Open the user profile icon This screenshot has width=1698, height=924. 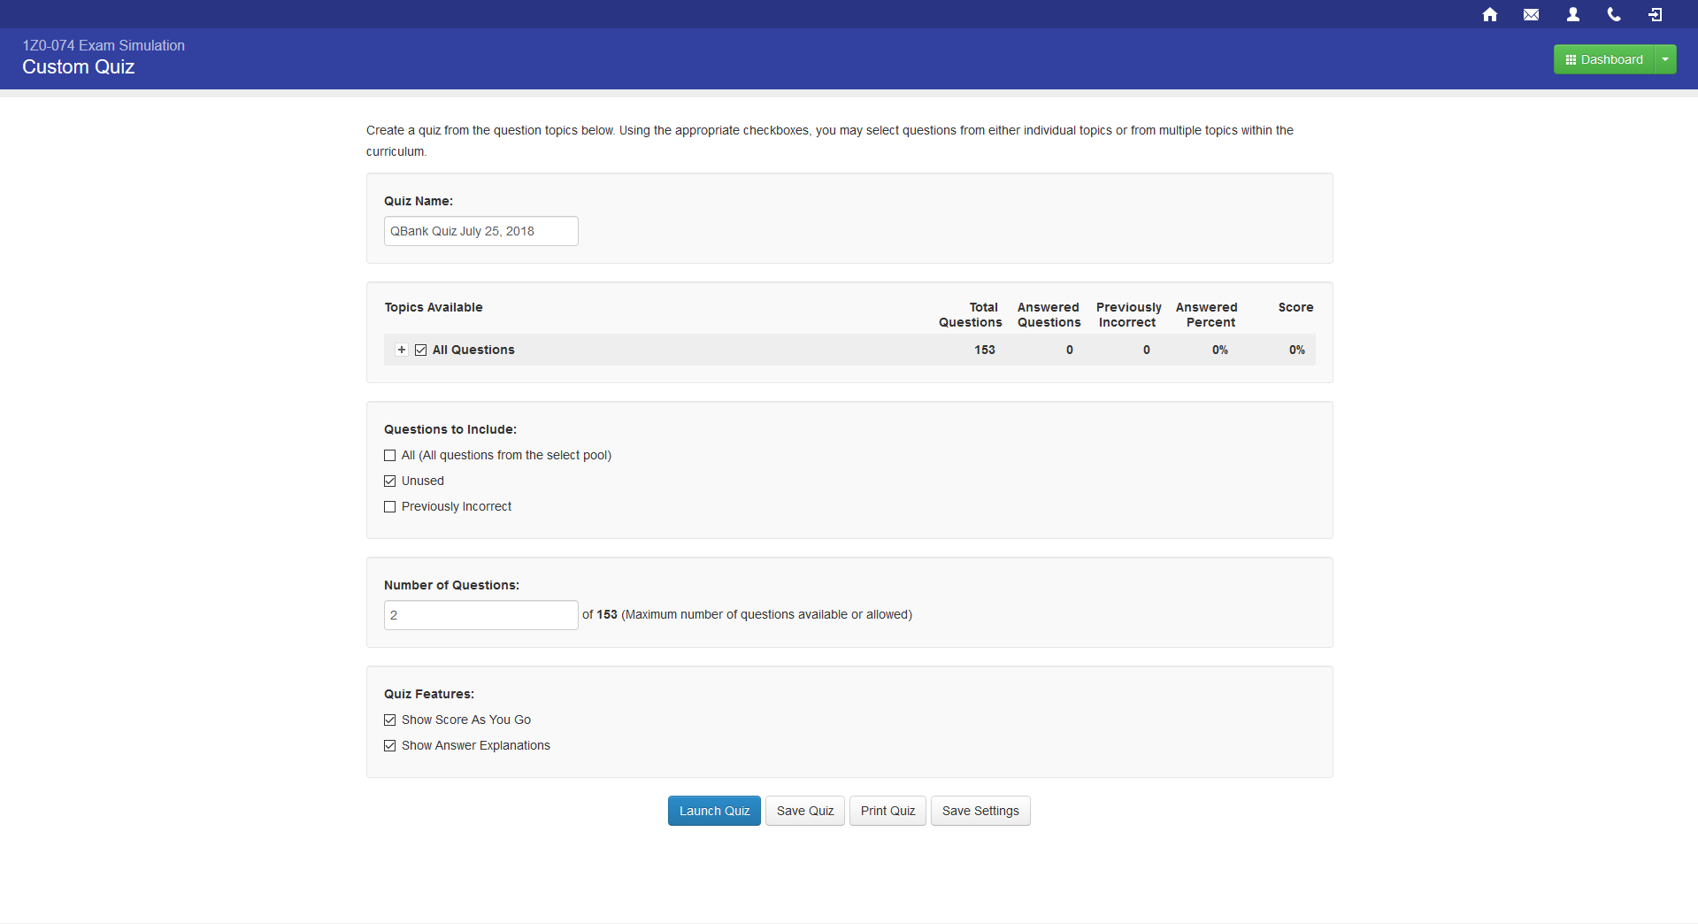coord(1572,14)
